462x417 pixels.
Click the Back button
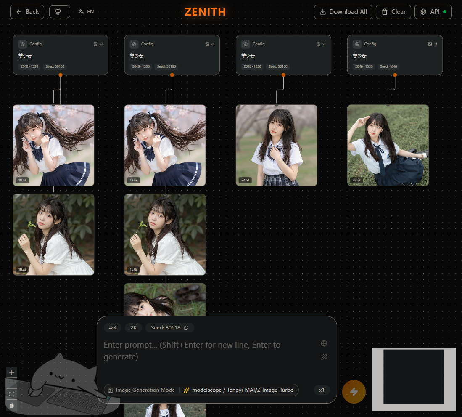27,12
